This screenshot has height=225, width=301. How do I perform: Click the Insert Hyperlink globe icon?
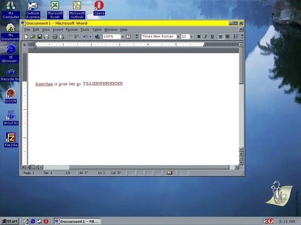click(x=97, y=37)
